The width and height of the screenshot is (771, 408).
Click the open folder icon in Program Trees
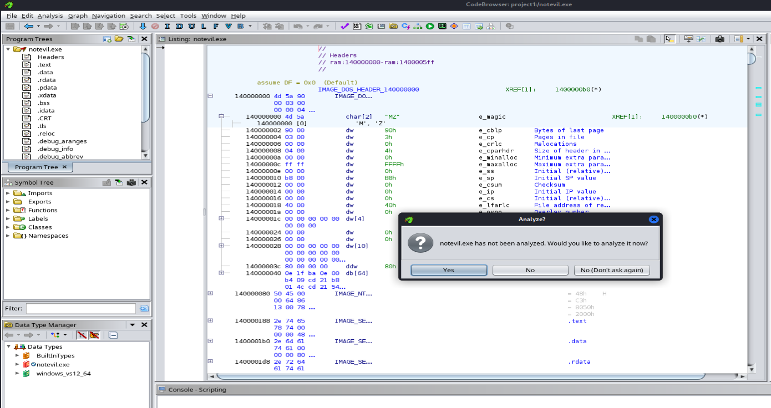pos(119,39)
